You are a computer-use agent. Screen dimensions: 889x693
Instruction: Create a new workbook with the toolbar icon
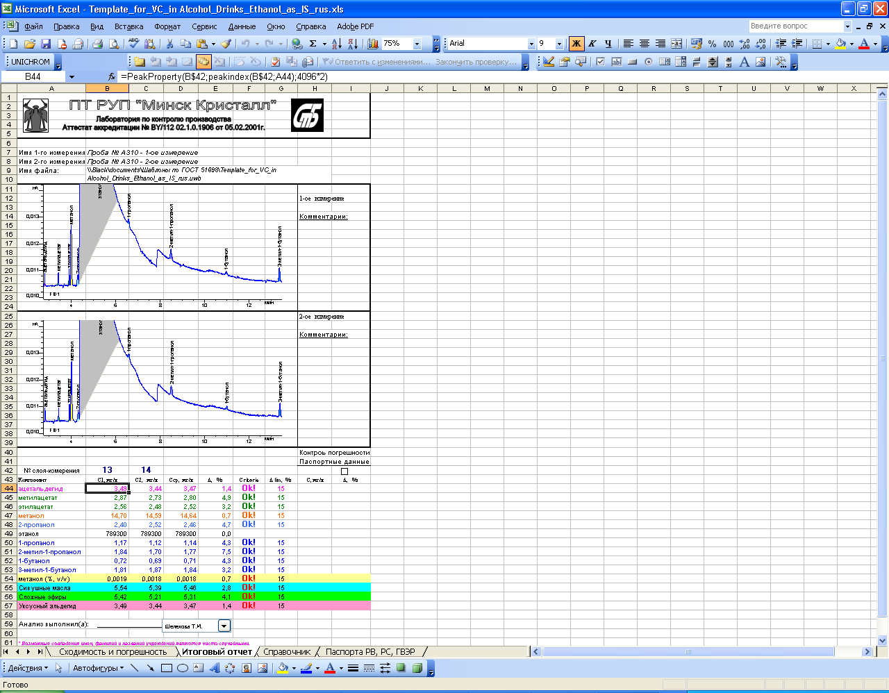click(x=14, y=44)
